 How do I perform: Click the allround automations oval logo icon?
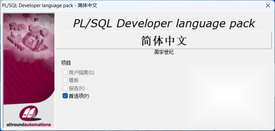click(x=29, y=113)
